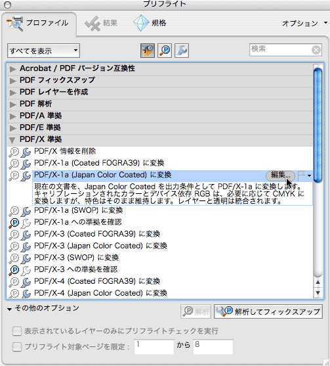
Task: Select PDF/X-3 (SWOP) に変換 profile
Action: coord(76,258)
